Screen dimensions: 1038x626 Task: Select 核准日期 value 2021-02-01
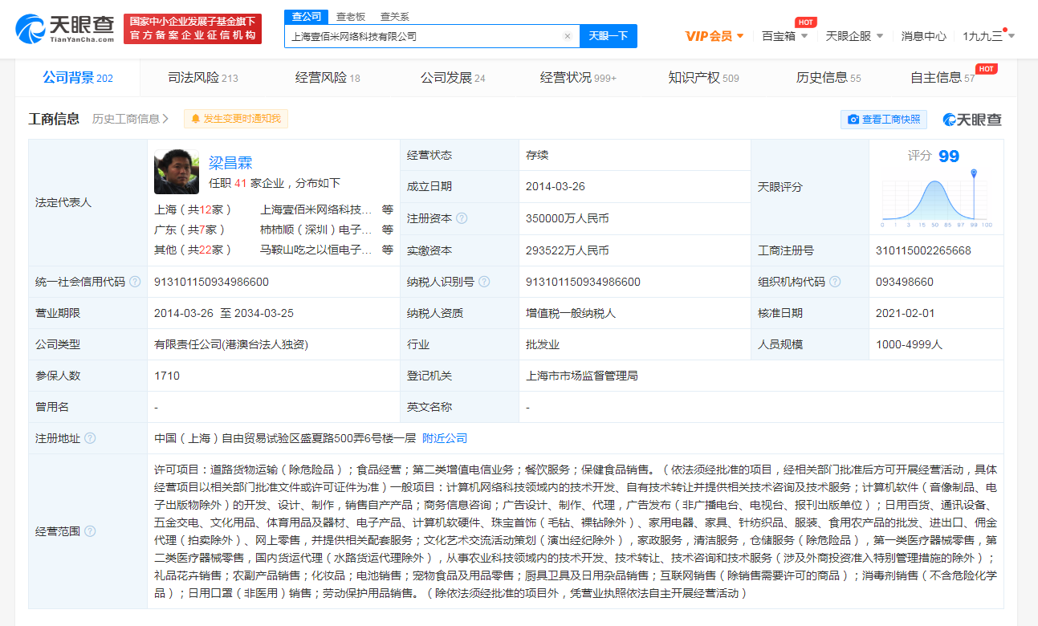click(x=906, y=313)
